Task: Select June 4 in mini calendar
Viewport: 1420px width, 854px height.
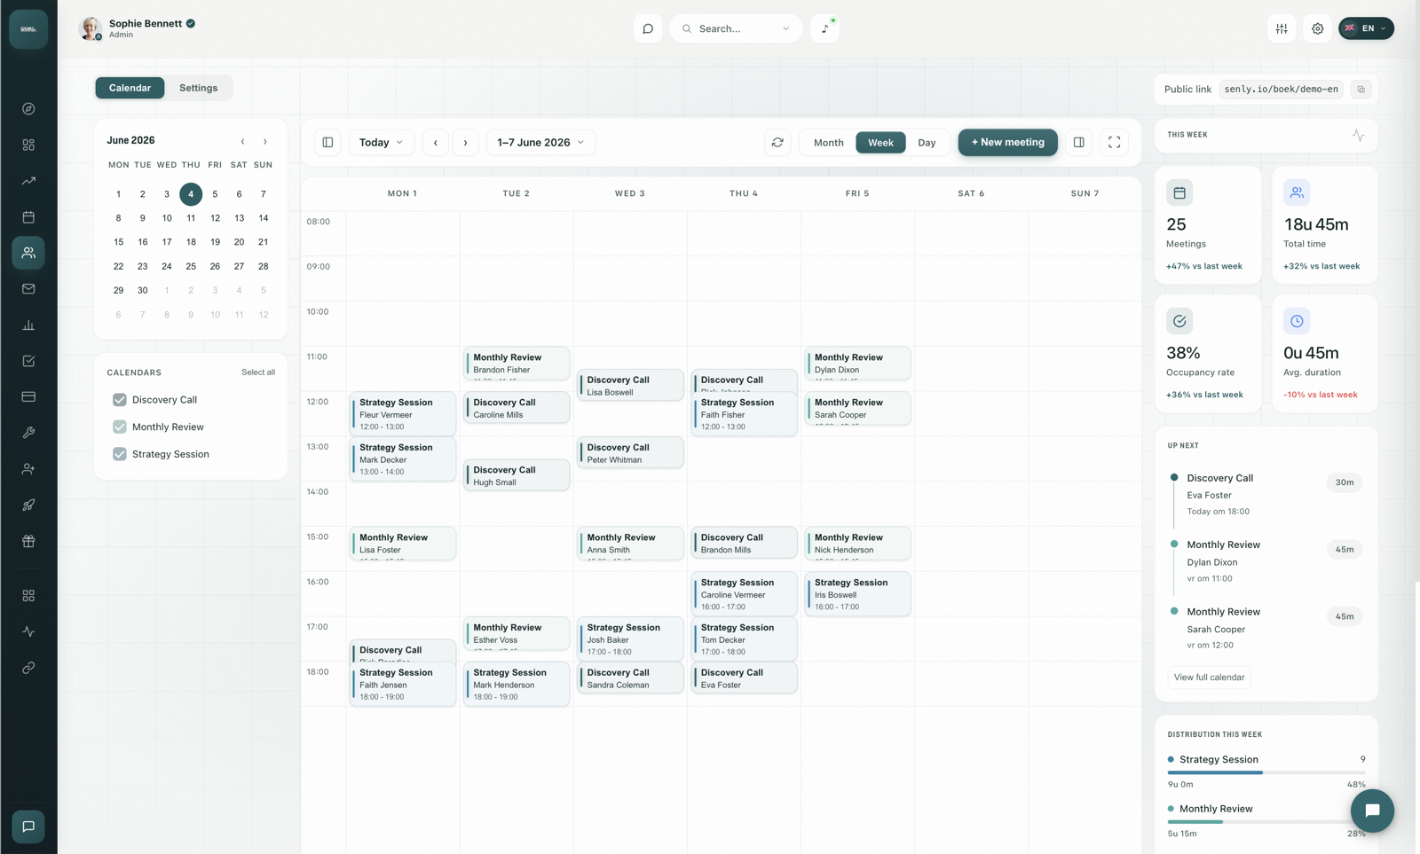Action: point(191,194)
